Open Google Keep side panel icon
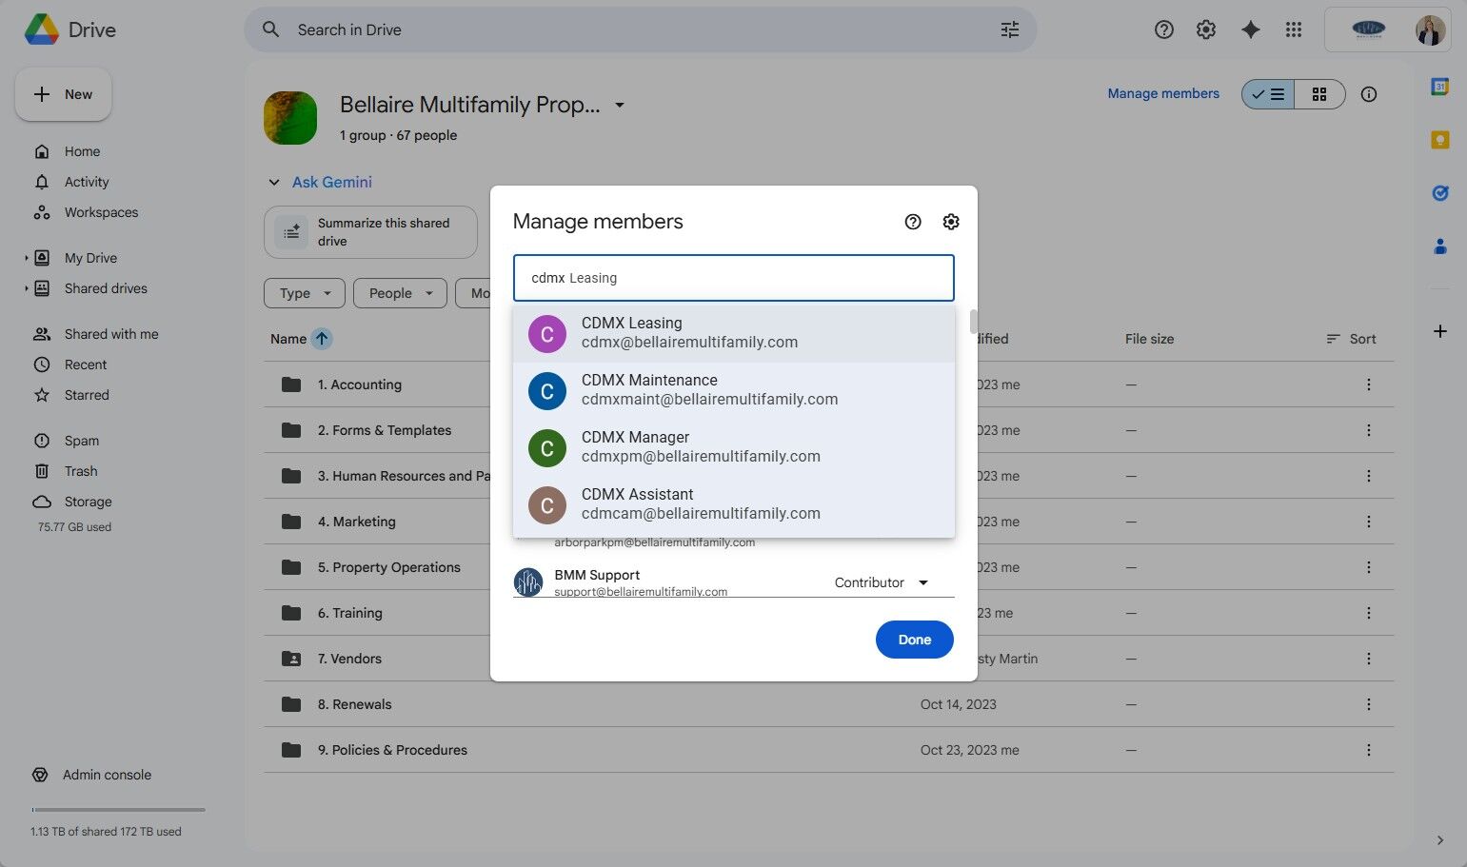Image resolution: width=1467 pixels, height=867 pixels. pyautogui.click(x=1439, y=140)
